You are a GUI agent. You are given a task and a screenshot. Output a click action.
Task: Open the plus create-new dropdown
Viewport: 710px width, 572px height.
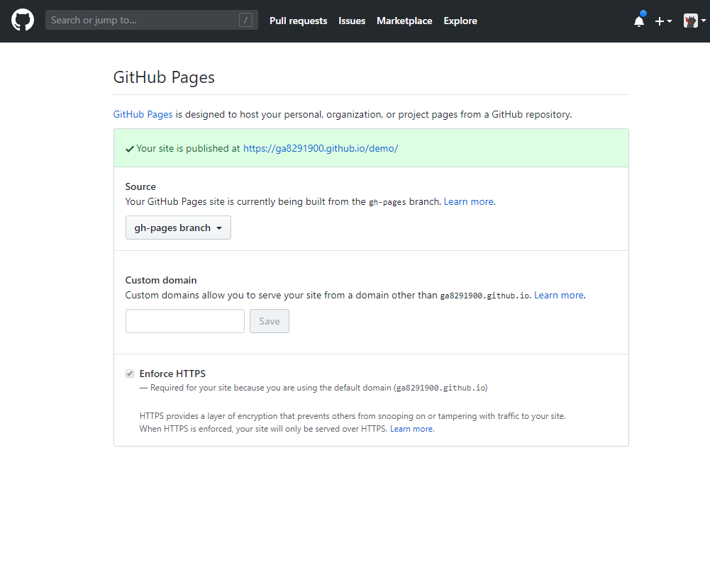(x=663, y=21)
